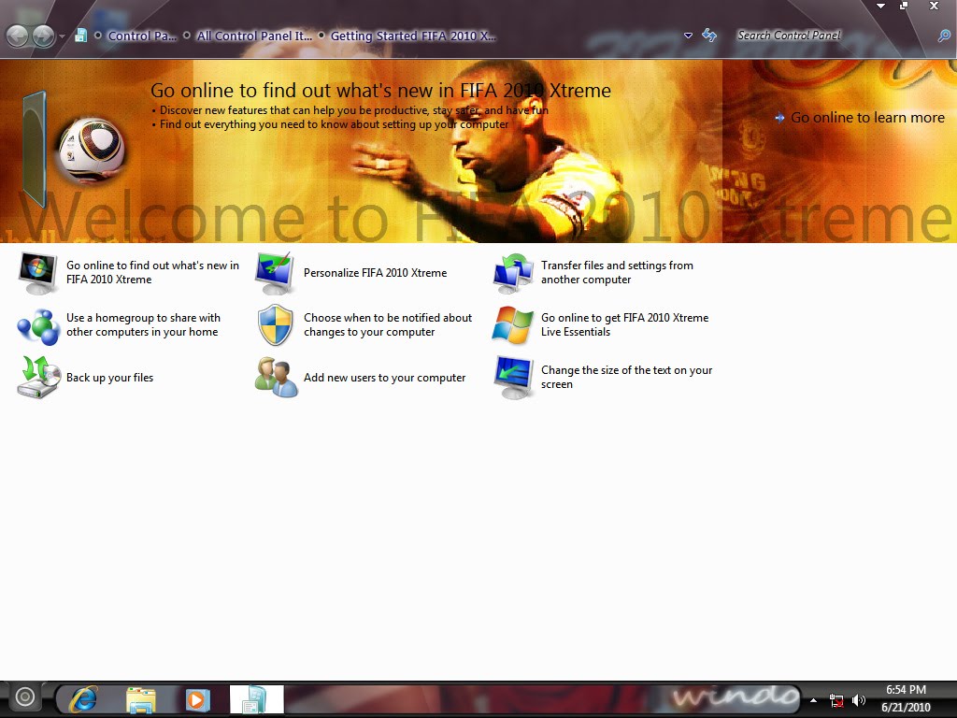Click the text size monitor icon
Viewport: 957px width, 718px height.
(514, 378)
